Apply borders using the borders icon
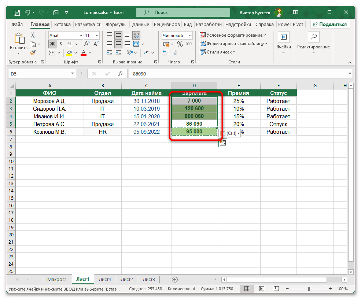 (x=52, y=53)
